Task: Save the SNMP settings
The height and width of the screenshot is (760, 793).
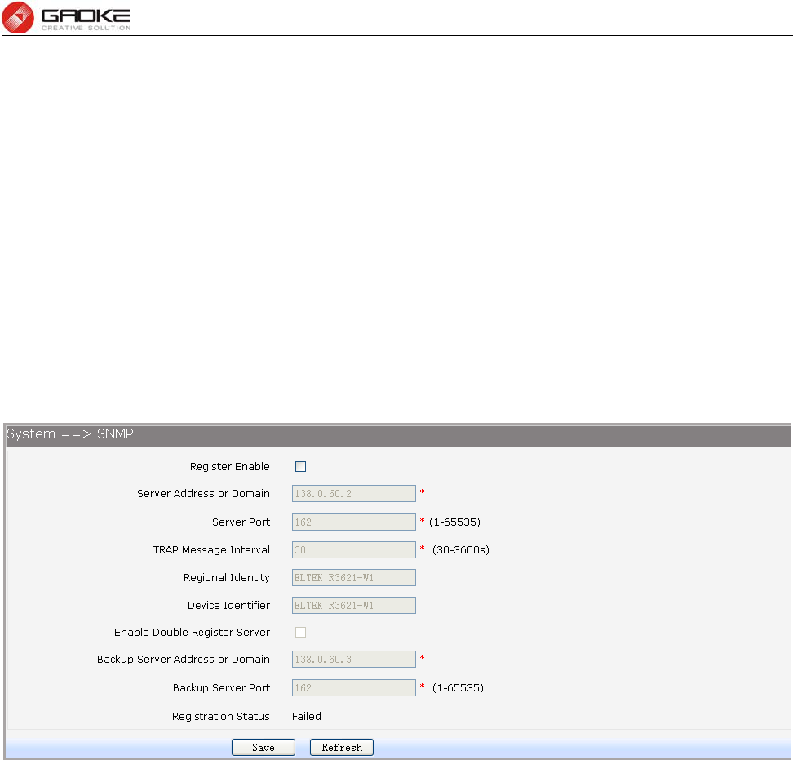Action: tap(263, 748)
